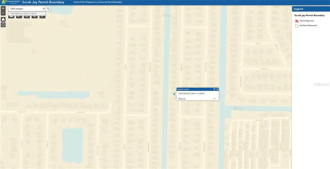Close the Search result popup

click(x=217, y=89)
